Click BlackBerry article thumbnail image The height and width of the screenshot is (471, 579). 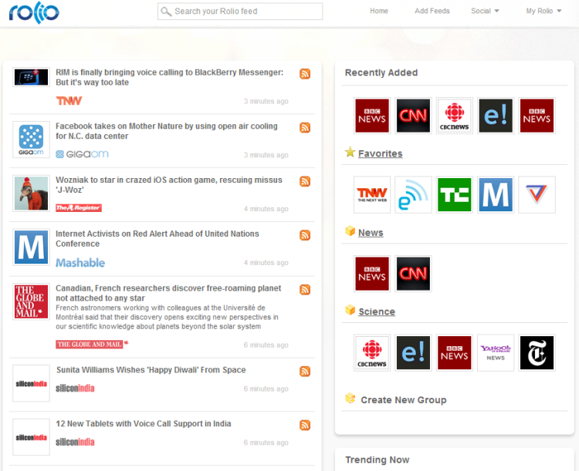(x=31, y=77)
